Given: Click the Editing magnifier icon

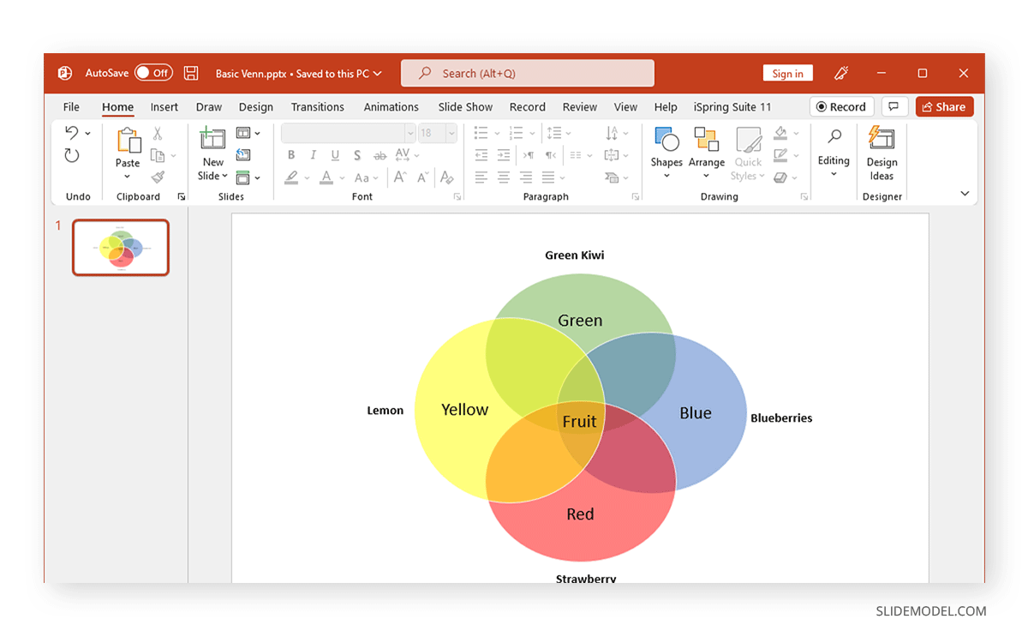Looking at the screenshot, I should pos(834,135).
